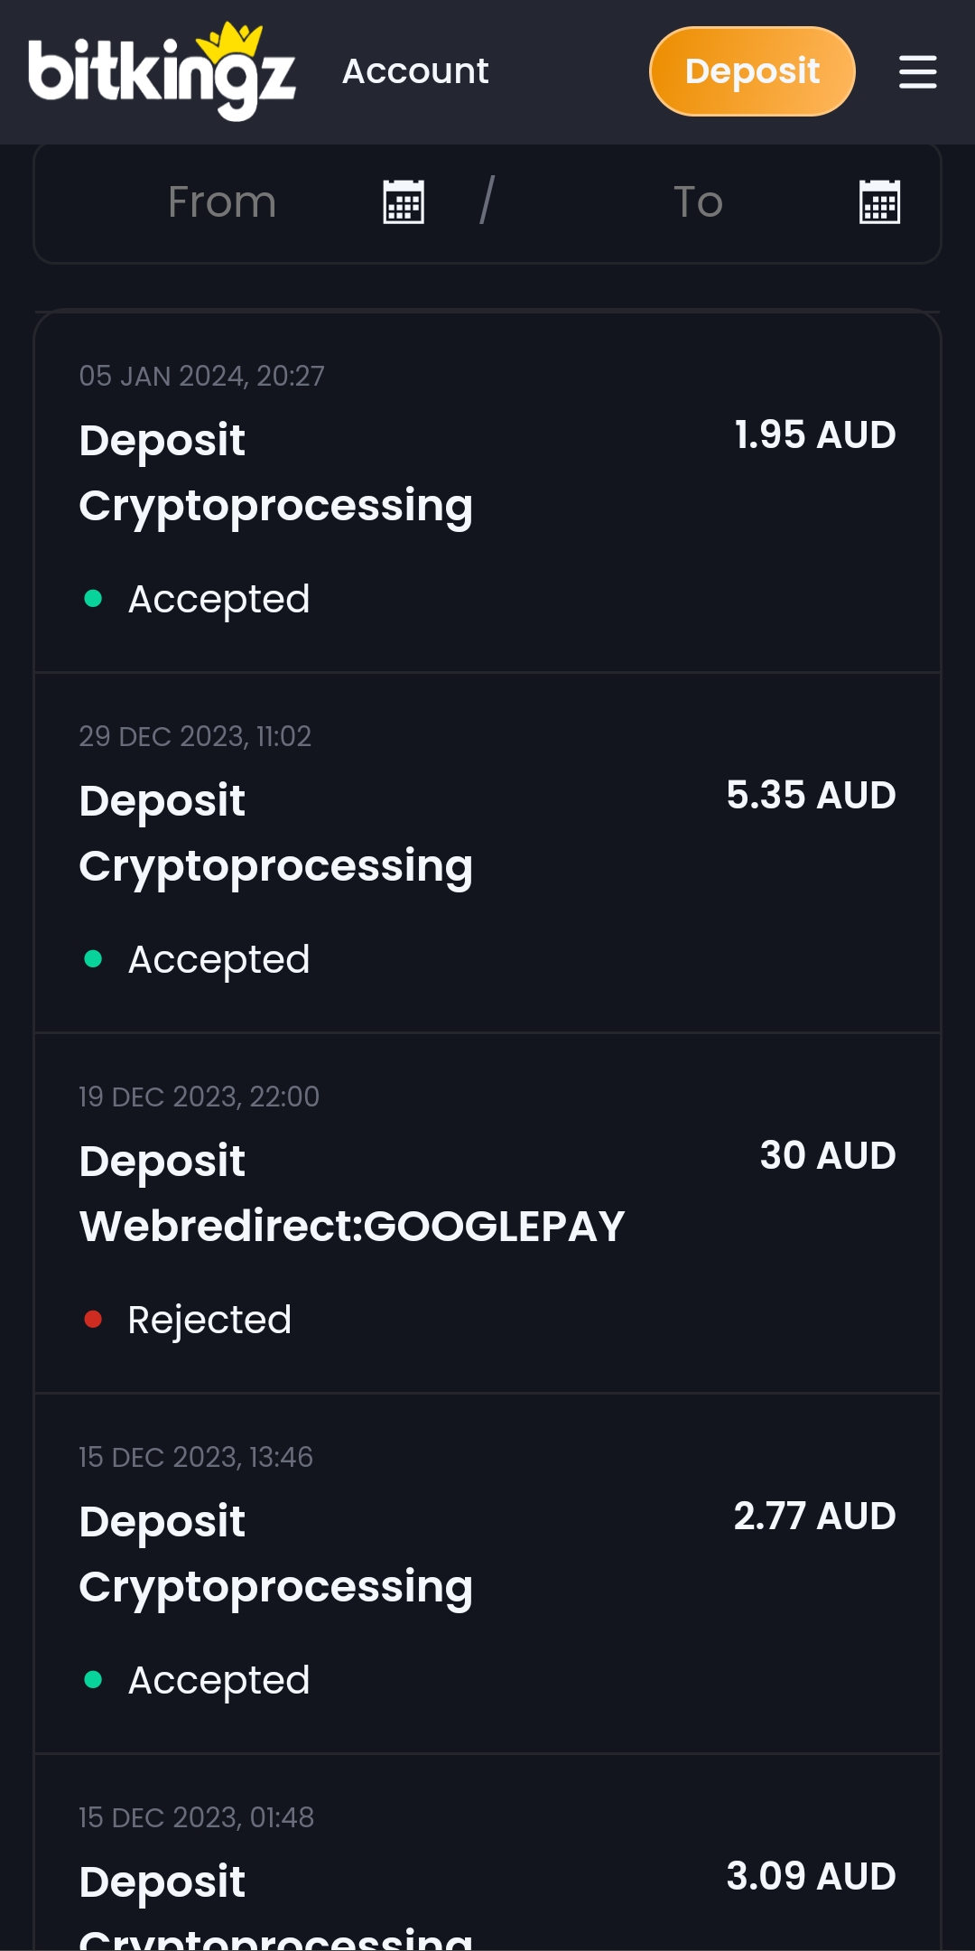Open the Account page link
The width and height of the screenshot is (975, 1951).
point(415,71)
